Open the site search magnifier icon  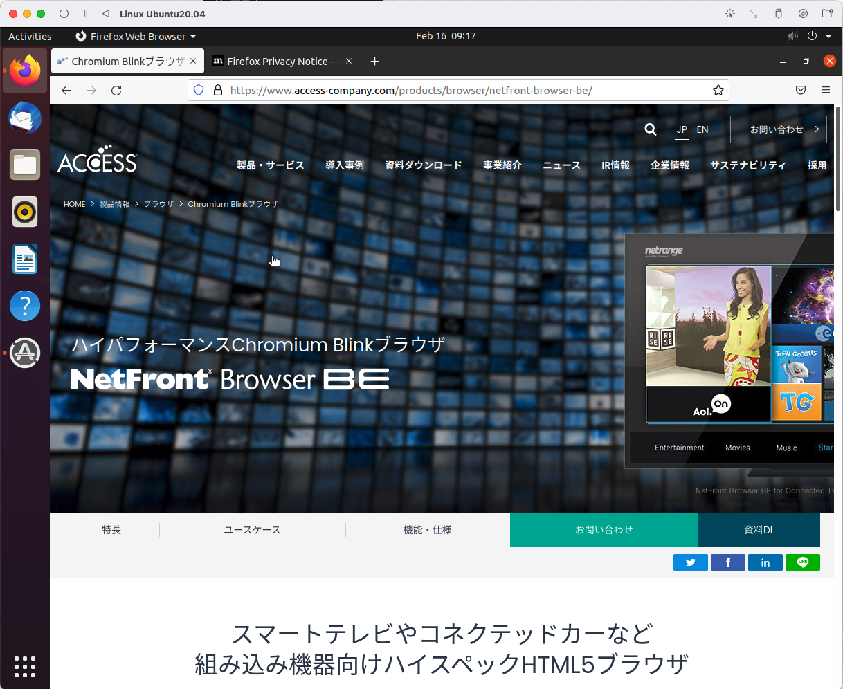[650, 129]
